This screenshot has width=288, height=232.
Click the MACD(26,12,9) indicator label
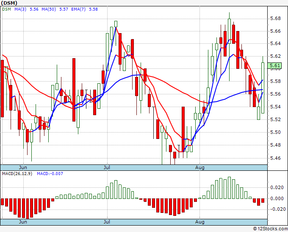pos(17,174)
